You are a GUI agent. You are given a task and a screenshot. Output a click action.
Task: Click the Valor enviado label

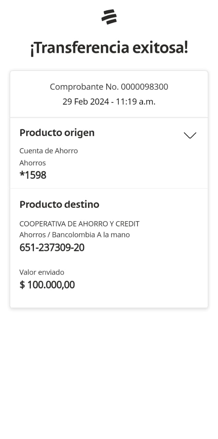[x=42, y=272]
